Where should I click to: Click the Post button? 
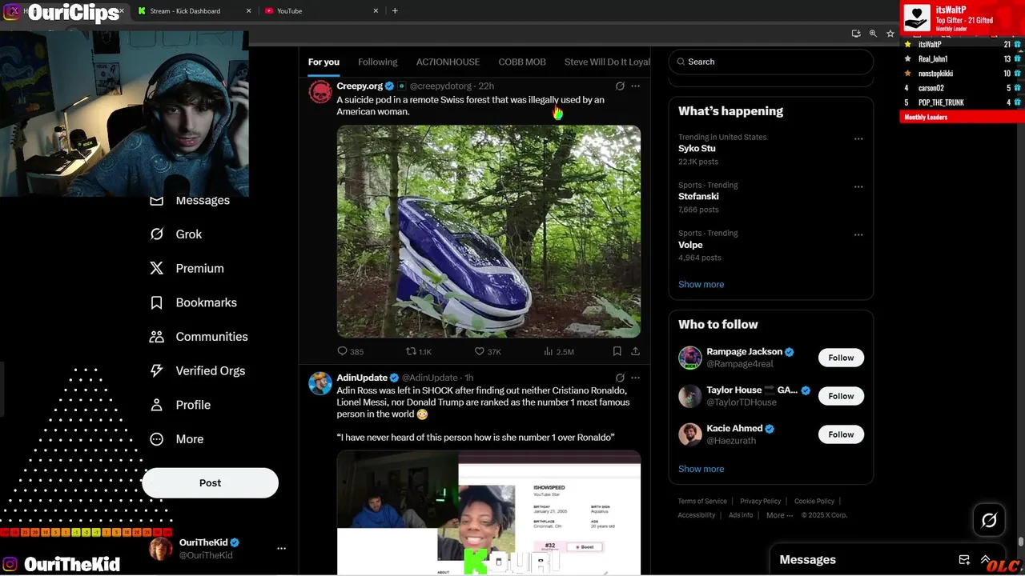pos(210,483)
